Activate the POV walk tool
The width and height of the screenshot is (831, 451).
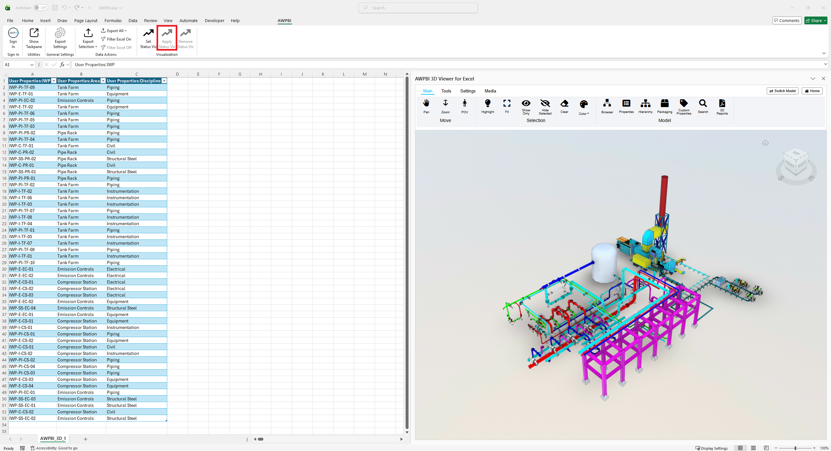[x=465, y=106]
